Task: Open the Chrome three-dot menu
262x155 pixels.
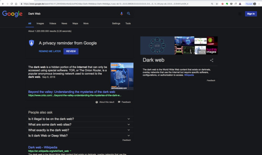Action: [259, 4]
